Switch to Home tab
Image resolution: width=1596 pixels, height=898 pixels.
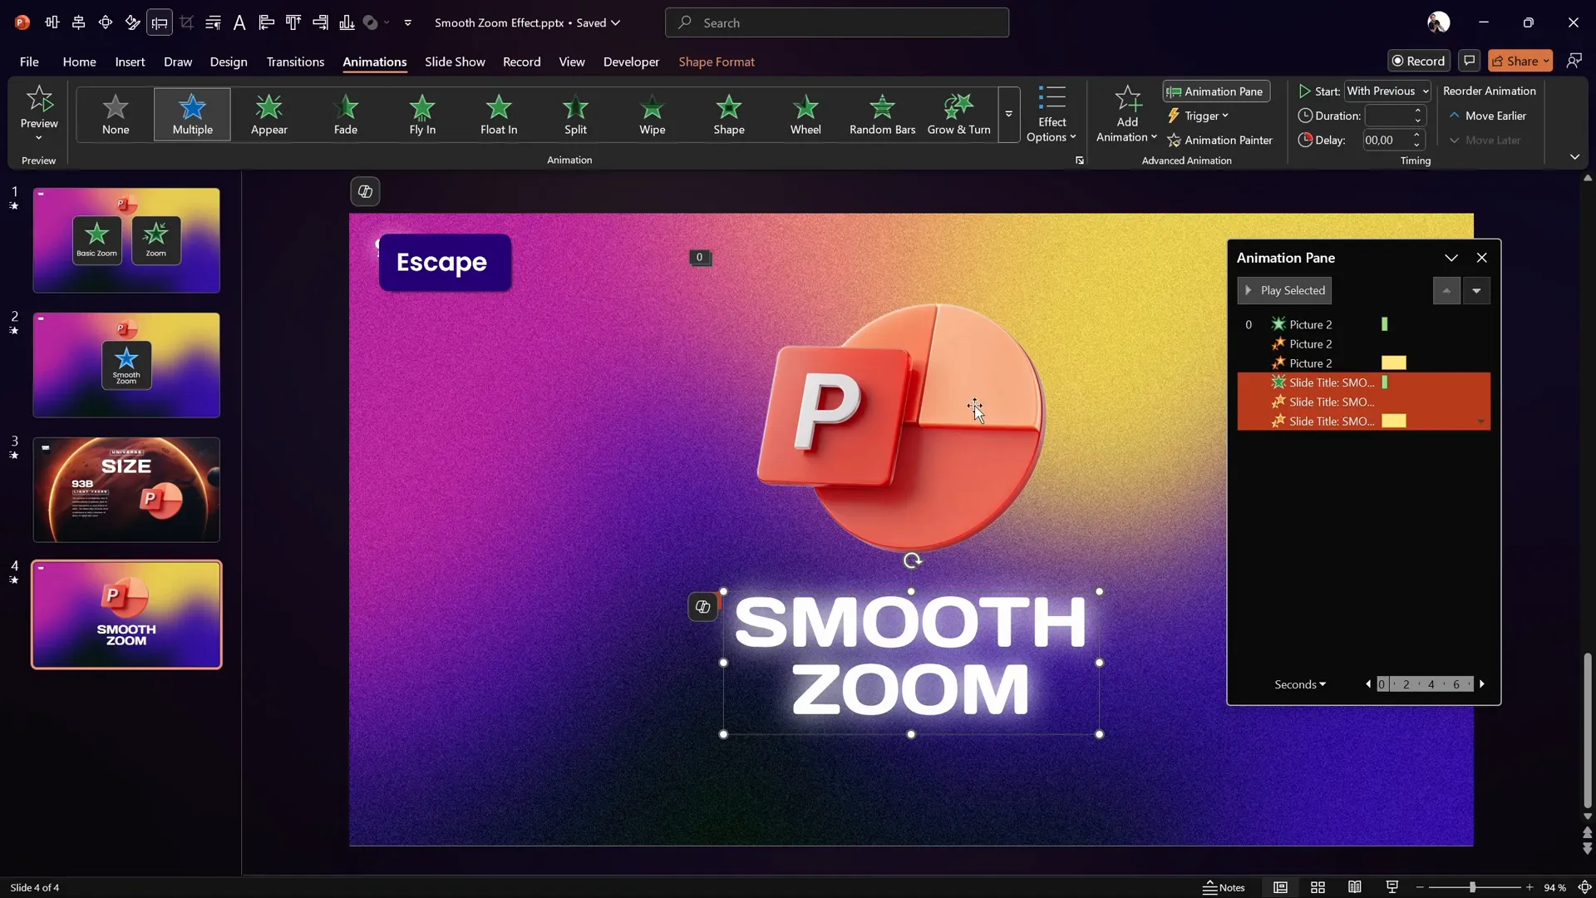(x=79, y=62)
